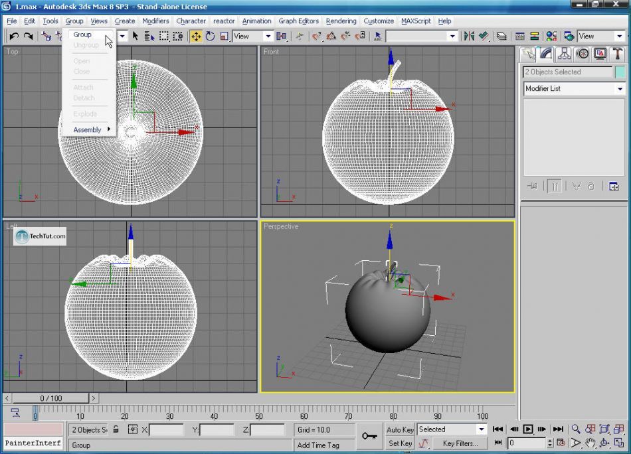Screen dimensions: 631x454
Task: Switch to the Motion command panel tab
Action: [x=583, y=54]
